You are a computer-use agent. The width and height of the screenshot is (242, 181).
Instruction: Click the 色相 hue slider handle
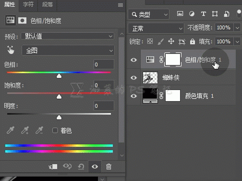pos(59,76)
